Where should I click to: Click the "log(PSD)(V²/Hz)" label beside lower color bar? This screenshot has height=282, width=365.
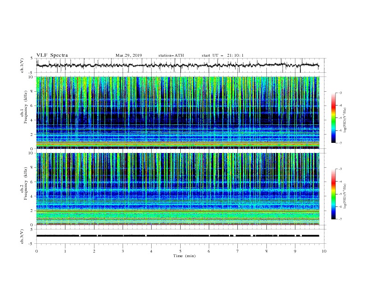click(345, 196)
